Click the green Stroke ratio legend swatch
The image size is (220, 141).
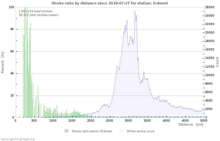[66, 131]
